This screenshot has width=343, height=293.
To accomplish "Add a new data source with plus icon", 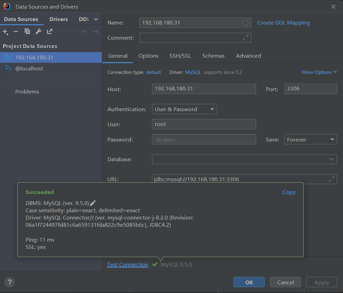I will click(6, 32).
